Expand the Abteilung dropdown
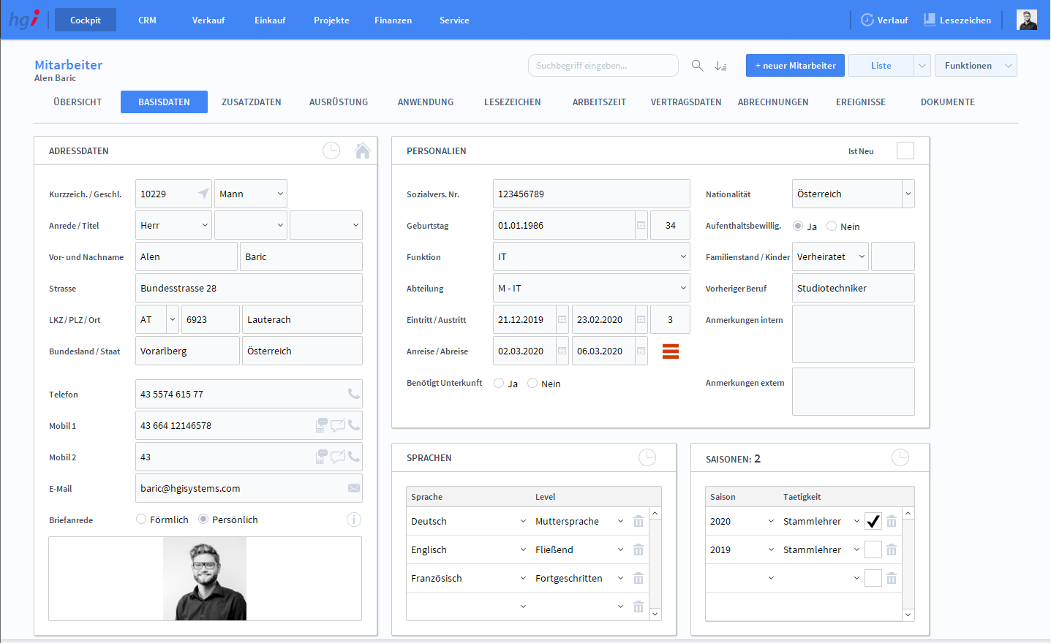The height and width of the screenshot is (643, 1051). (x=683, y=289)
